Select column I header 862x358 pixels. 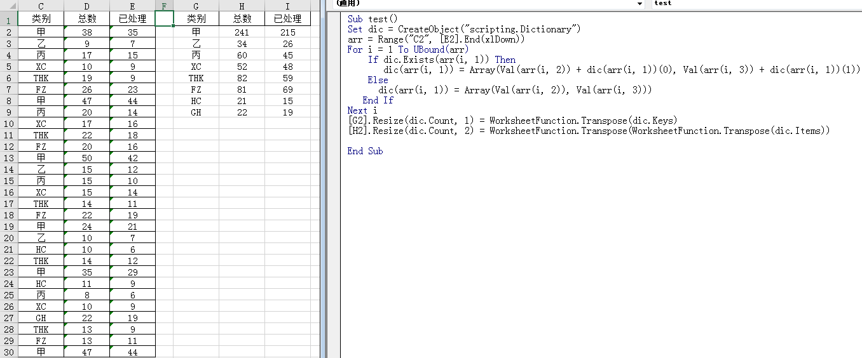click(288, 6)
